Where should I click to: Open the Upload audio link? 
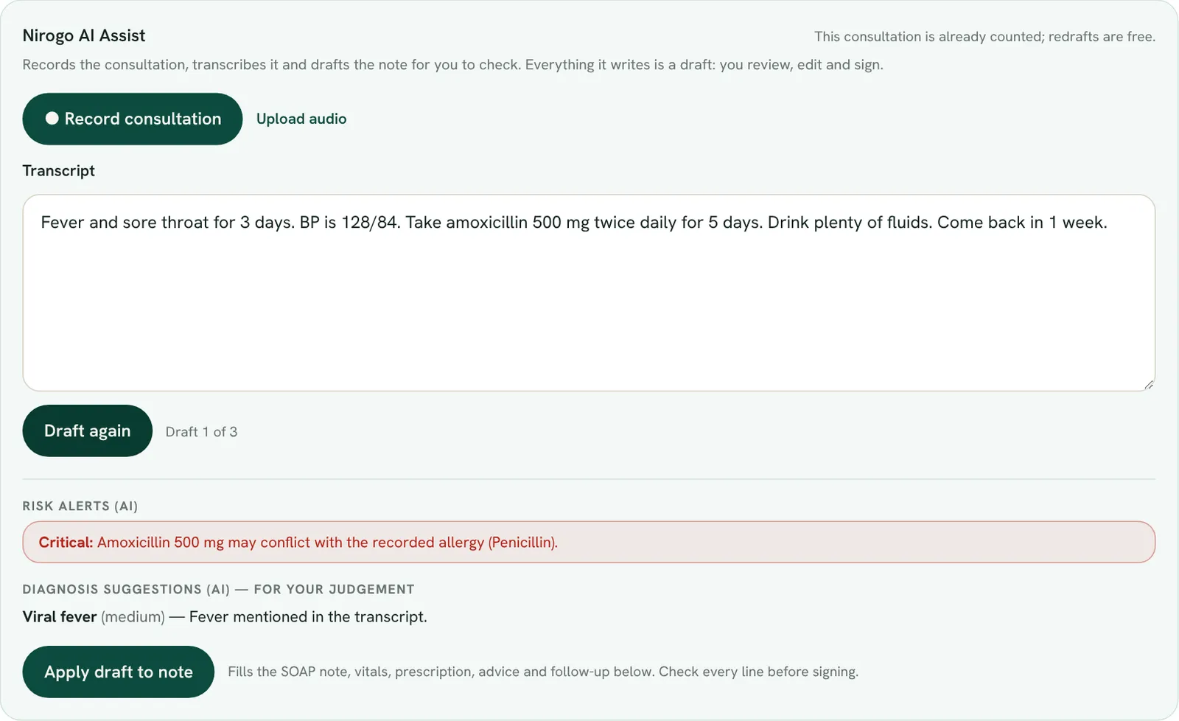[301, 119]
